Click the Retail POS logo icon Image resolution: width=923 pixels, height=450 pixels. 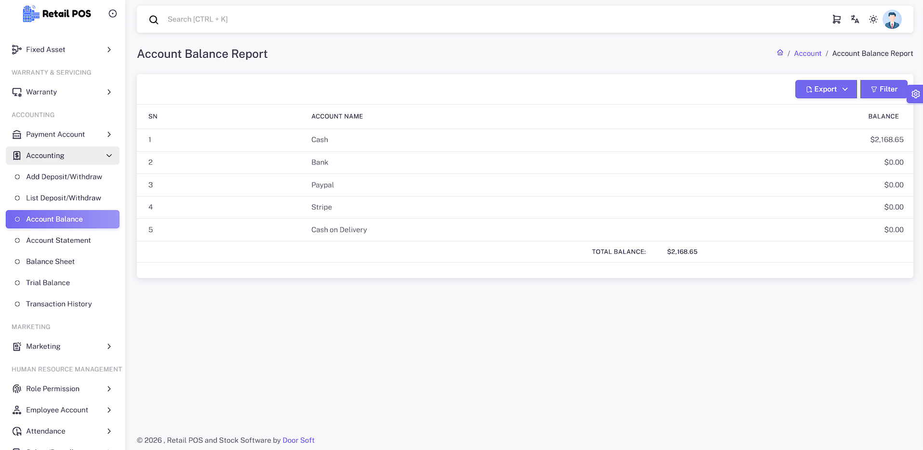(31, 14)
